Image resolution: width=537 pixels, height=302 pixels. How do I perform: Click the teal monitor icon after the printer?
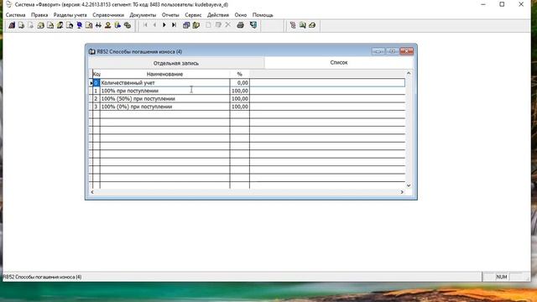click(253, 25)
